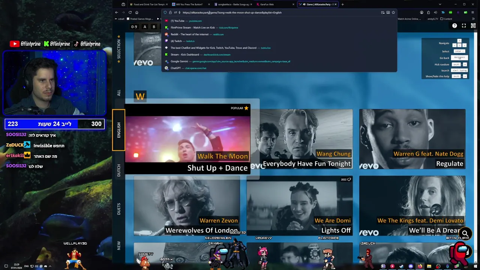Expand the bookmarks overflow chevron
The width and height of the screenshot is (480, 270).
tap(473, 19)
